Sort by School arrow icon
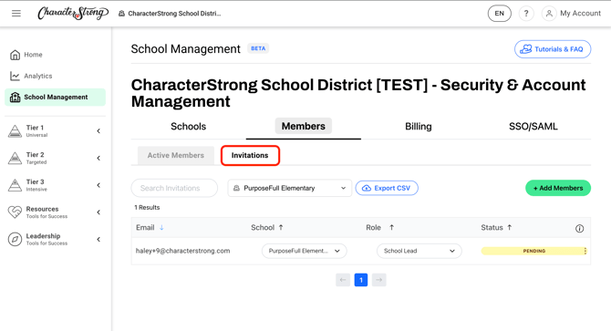The width and height of the screenshot is (611, 331). tap(281, 227)
